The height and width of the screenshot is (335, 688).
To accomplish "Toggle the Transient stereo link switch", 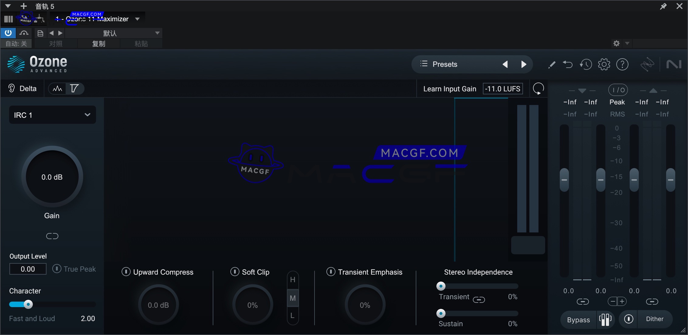I will point(479,300).
